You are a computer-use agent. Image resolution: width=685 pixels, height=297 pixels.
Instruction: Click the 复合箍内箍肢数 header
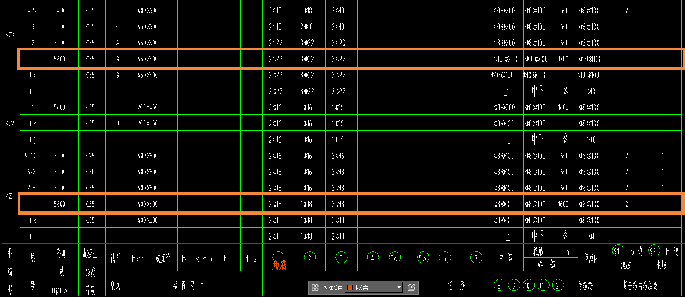click(x=640, y=285)
